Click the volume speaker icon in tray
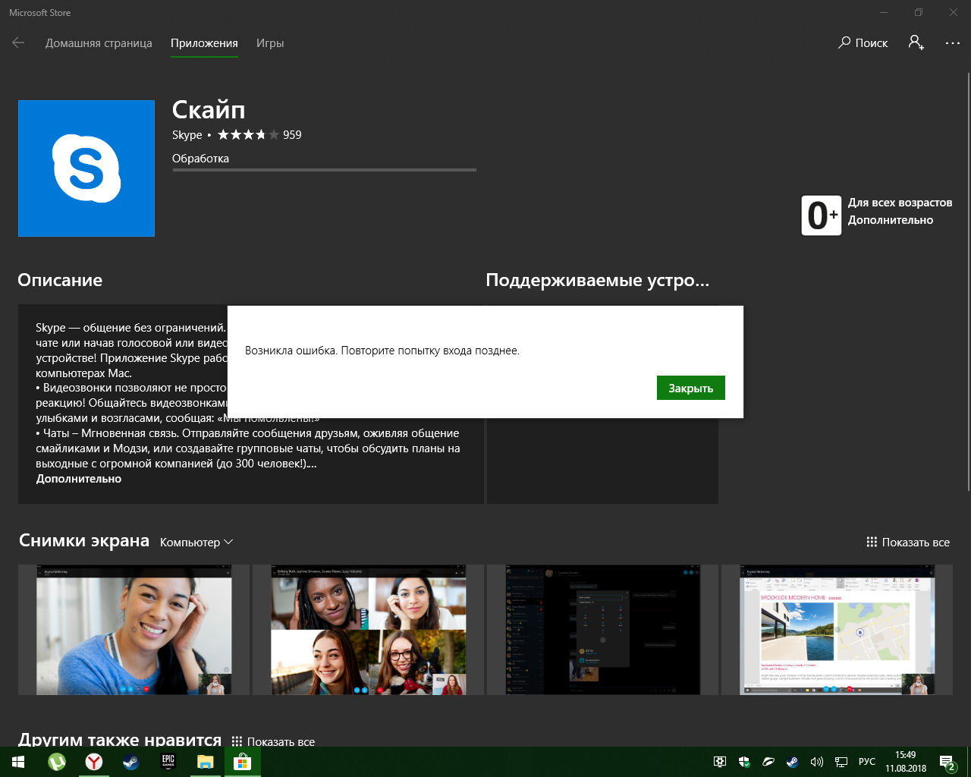Image resolution: width=971 pixels, height=777 pixels. click(816, 762)
